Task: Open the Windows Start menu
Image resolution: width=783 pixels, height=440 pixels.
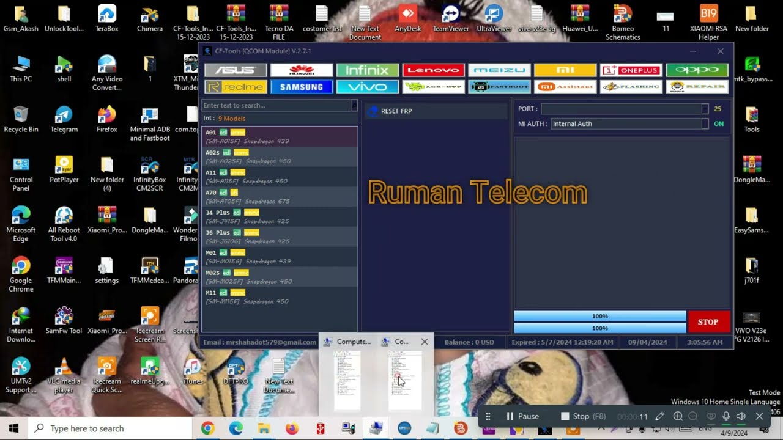Action: point(13,428)
